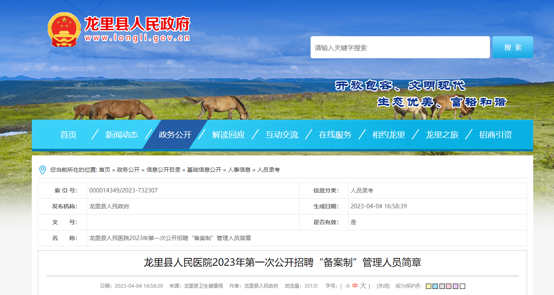This screenshot has height=295, width=554.
Task: Click the 名称 value in info table
Action: click(170, 238)
